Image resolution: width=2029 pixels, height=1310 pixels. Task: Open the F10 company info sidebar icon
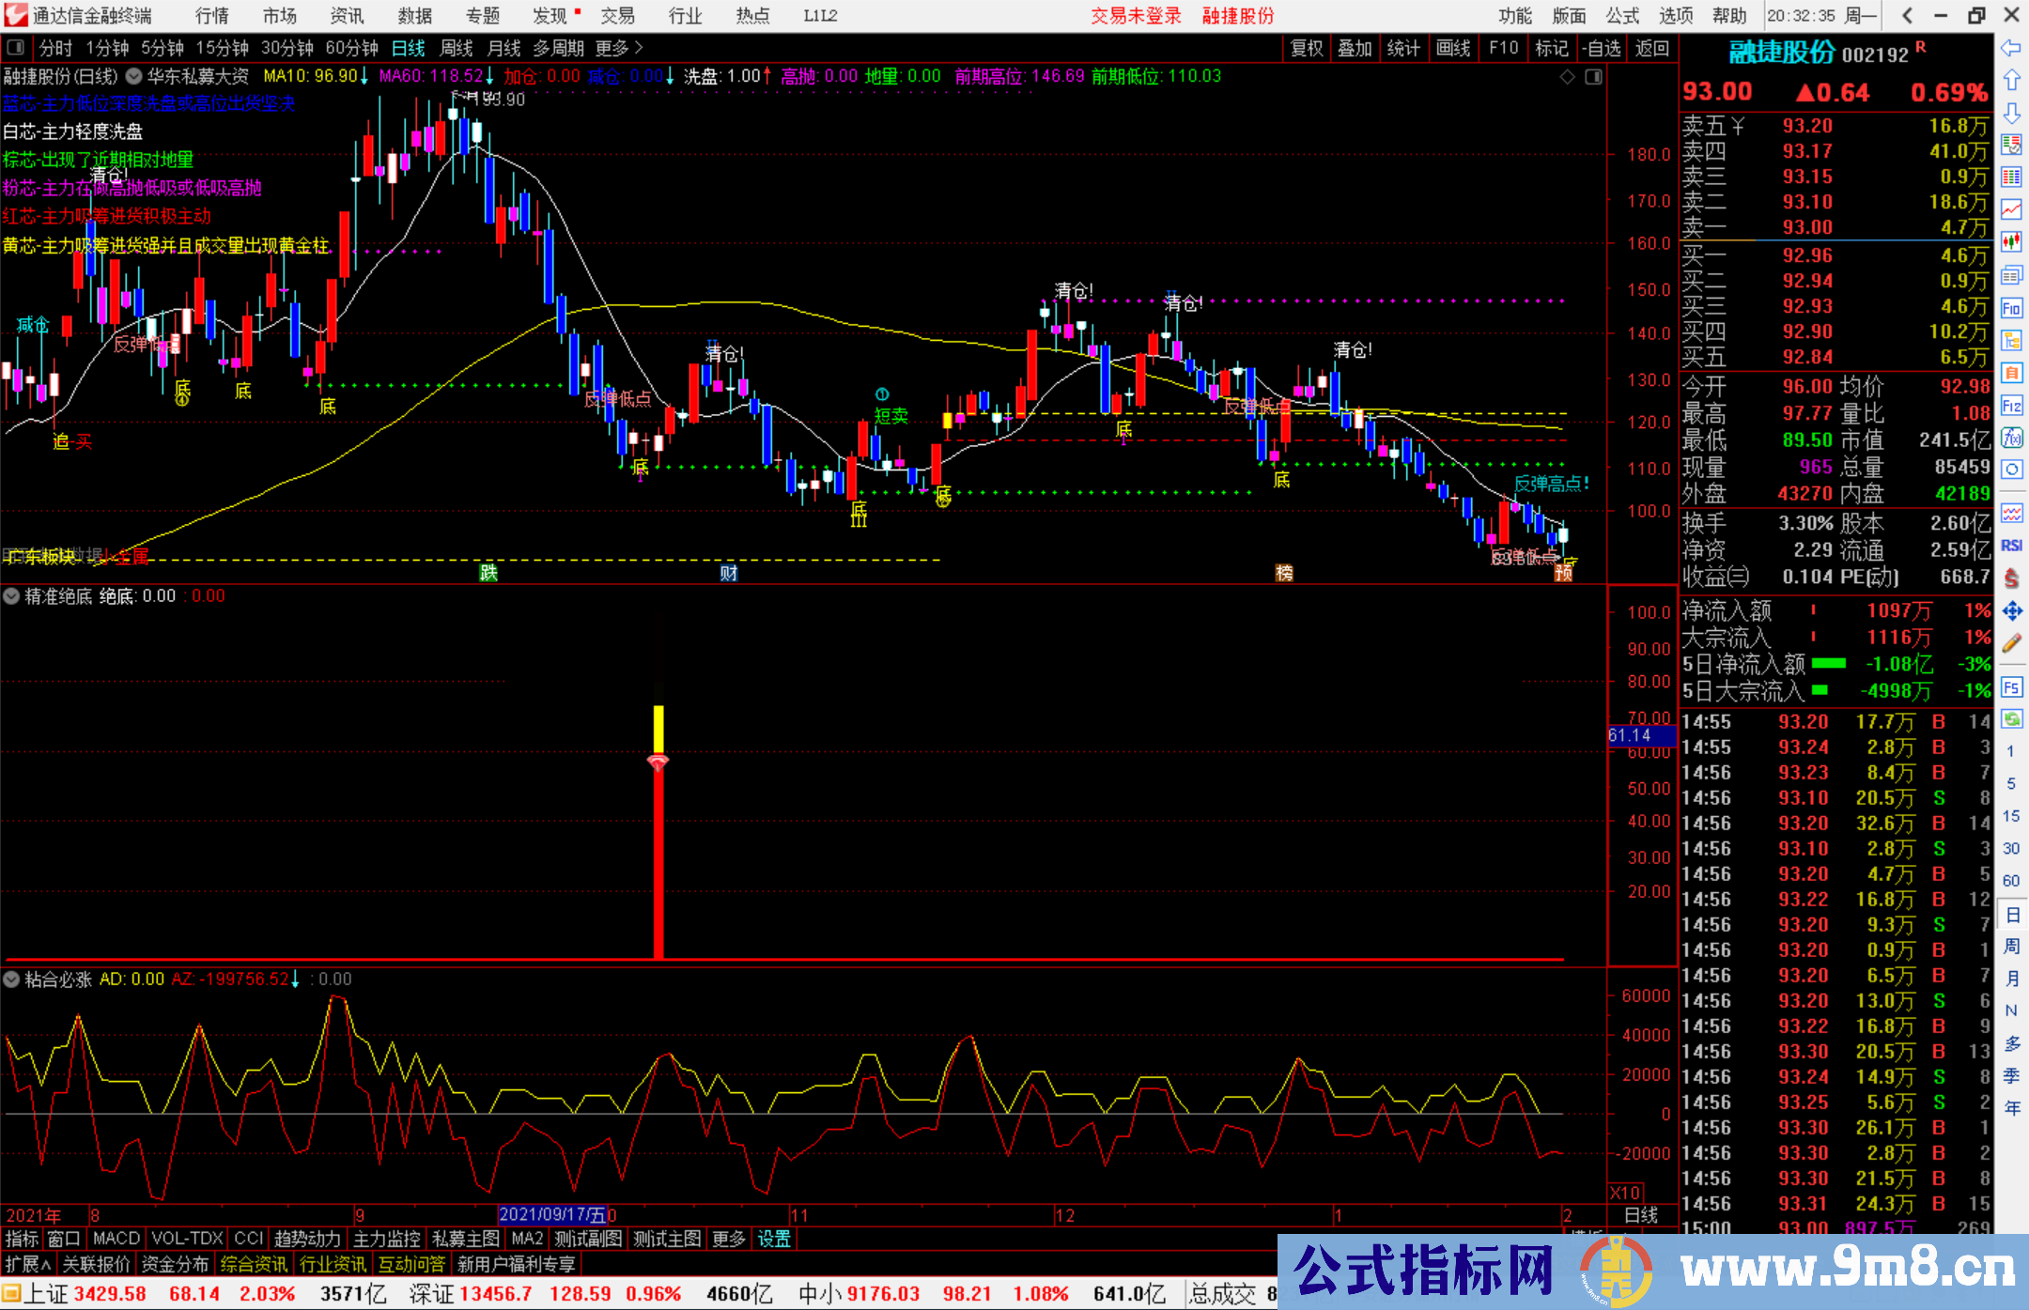[2011, 308]
